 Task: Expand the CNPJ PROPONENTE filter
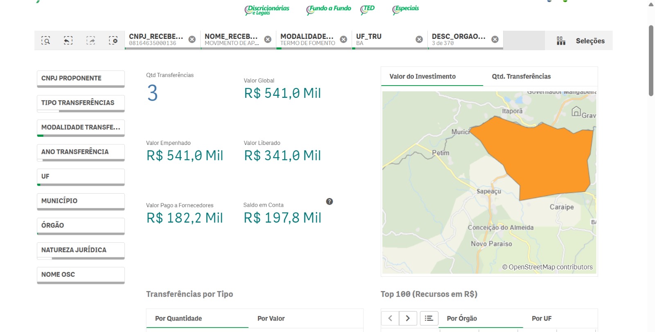coord(81,78)
